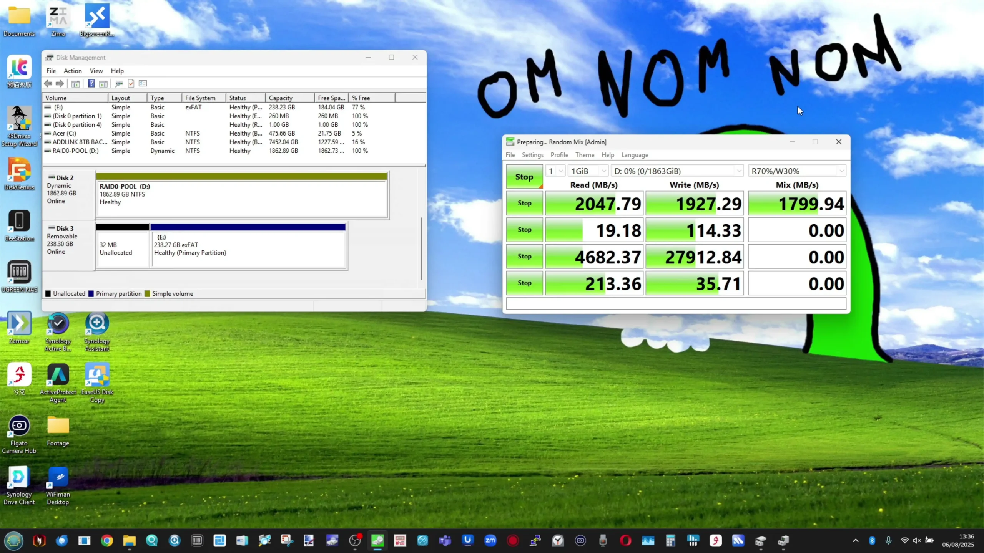Launch ActiveProtect Agent desktop shortcut
984x553 pixels.
[58, 383]
